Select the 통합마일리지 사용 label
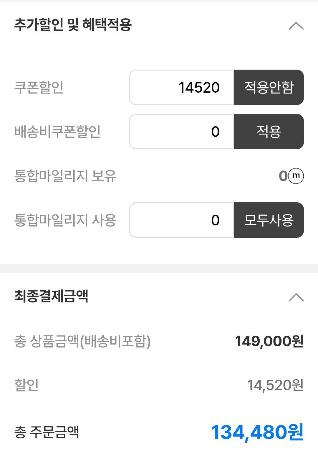The height and width of the screenshot is (454, 318). coord(65,220)
